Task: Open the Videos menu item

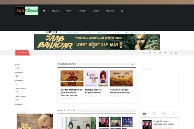Action: pos(82,11)
